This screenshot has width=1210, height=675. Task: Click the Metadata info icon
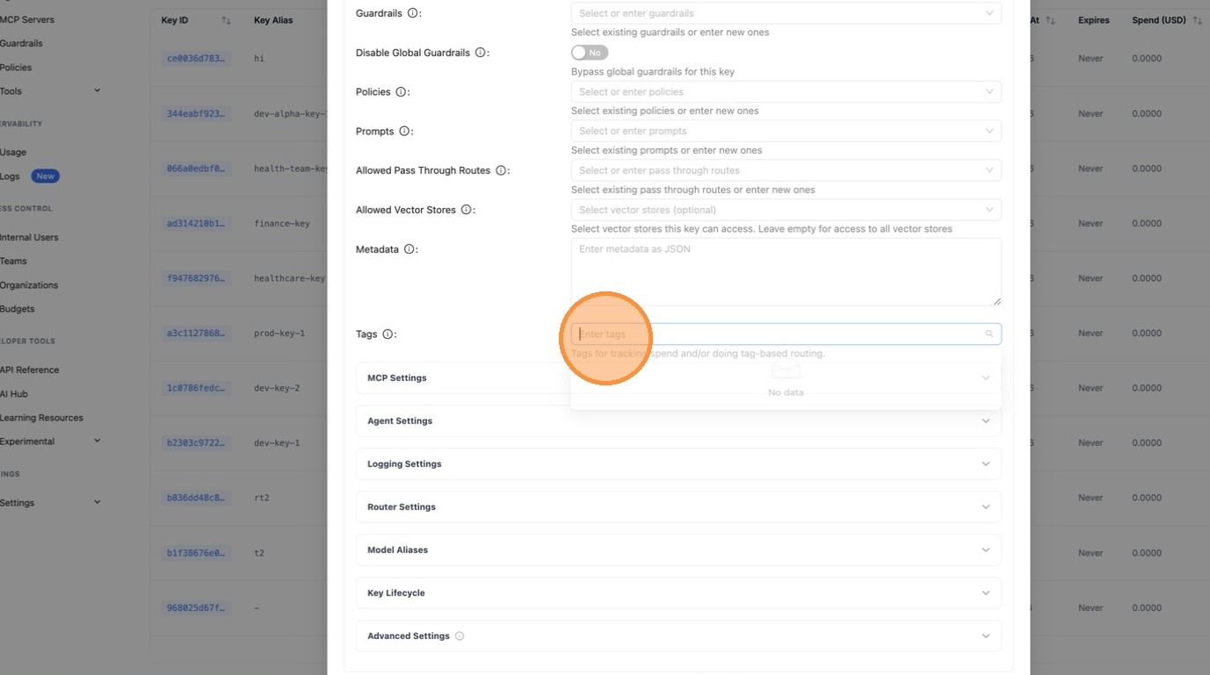[409, 249]
